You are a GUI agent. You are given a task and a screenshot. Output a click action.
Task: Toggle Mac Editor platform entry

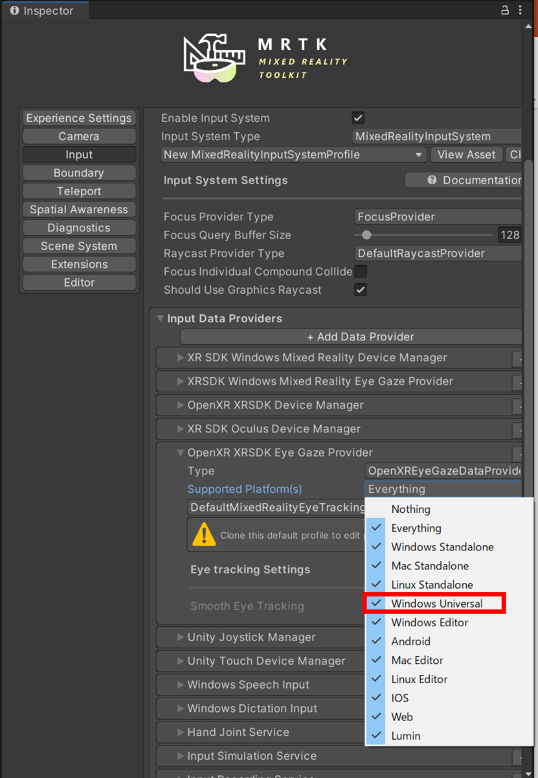tap(449, 660)
